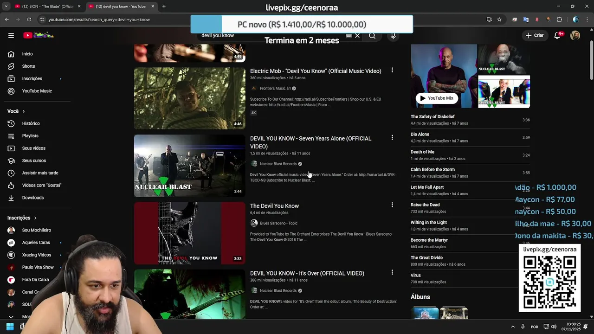Click the search magnifier button
This screenshot has width=594, height=334.
pyautogui.click(x=372, y=36)
